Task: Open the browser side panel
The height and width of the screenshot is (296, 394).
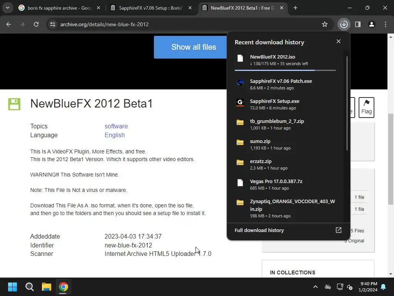Action: pyautogui.click(x=358, y=24)
